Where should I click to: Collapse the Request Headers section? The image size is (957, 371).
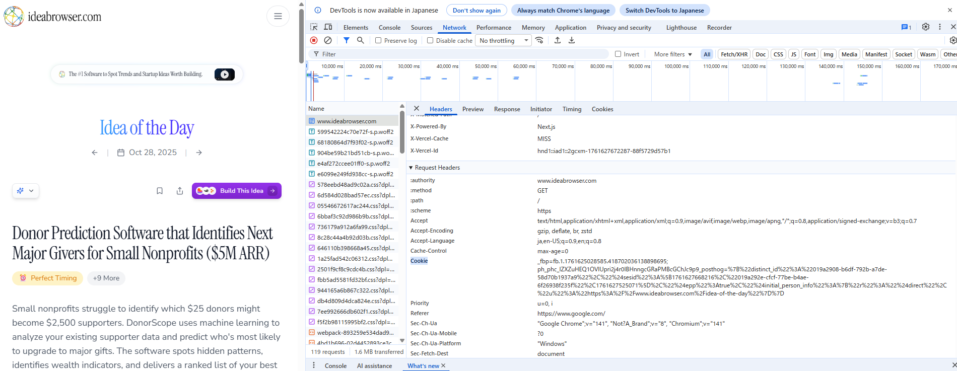[x=411, y=168]
